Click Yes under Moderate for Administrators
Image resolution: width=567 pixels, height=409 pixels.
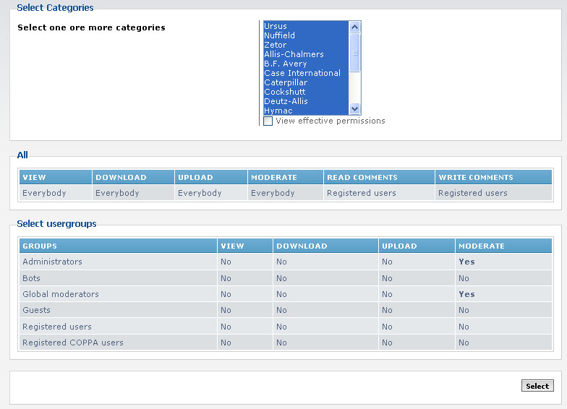466,262
